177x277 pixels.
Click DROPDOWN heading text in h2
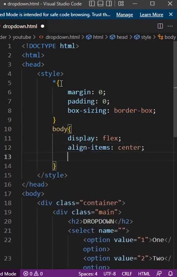tap(98, 221)
